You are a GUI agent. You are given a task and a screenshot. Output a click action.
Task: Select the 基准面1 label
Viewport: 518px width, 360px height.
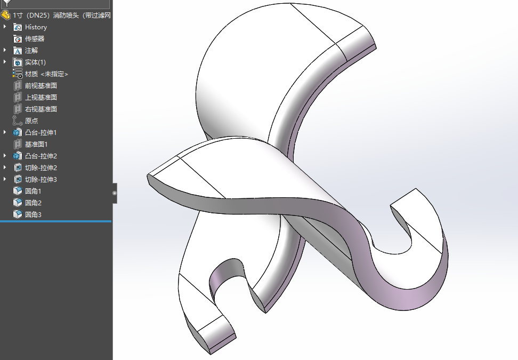tap(36, 145)
